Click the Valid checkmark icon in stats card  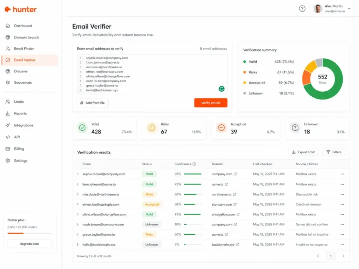tap(82, 127)
